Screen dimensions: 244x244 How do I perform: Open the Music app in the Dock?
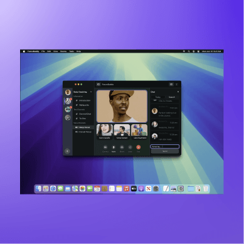(126, 189)
